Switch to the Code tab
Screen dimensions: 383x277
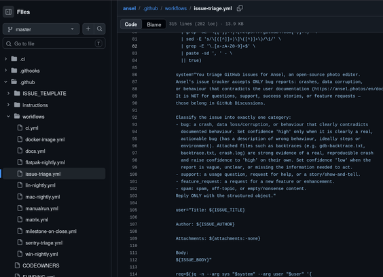click(131, 24)
